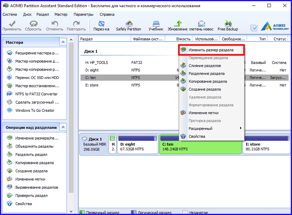Click the checklist icon beside the AOMEI logo
Screen dimensions: 292x215
click(x=254, y=28)
